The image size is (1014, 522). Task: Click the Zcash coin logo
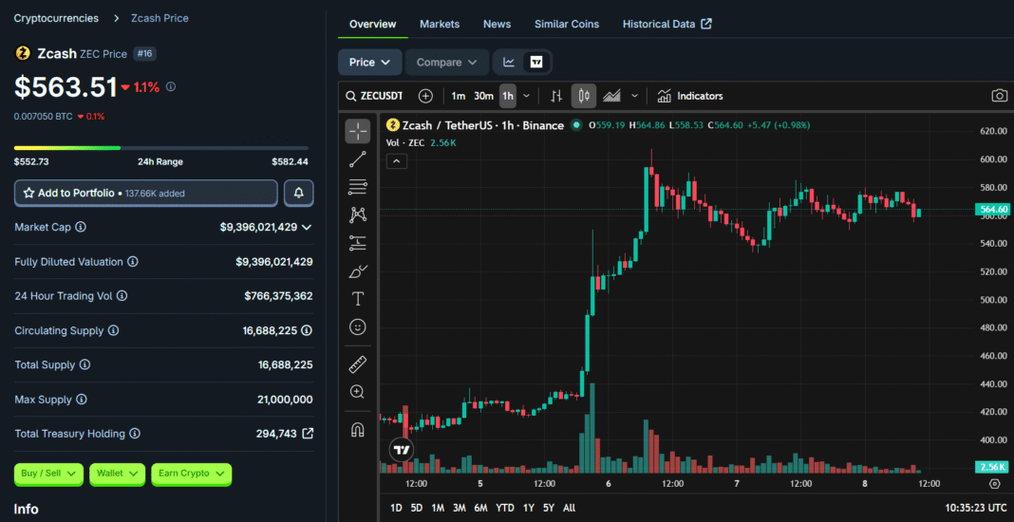(x=23, y=54)
